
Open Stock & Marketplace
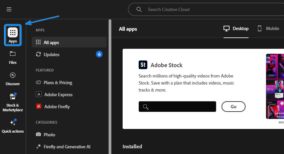13,103
